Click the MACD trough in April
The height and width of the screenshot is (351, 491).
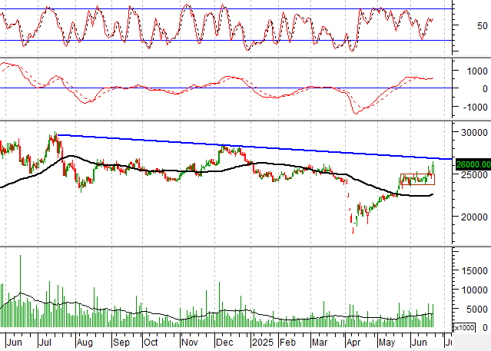[x=356, y=113]
